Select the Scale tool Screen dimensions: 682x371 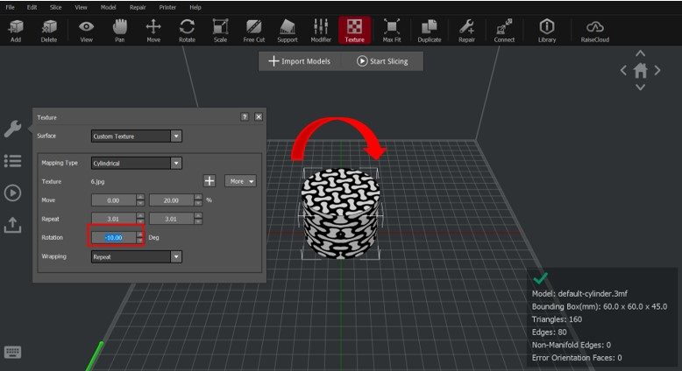pyautogui.click(x=220, y=31)
